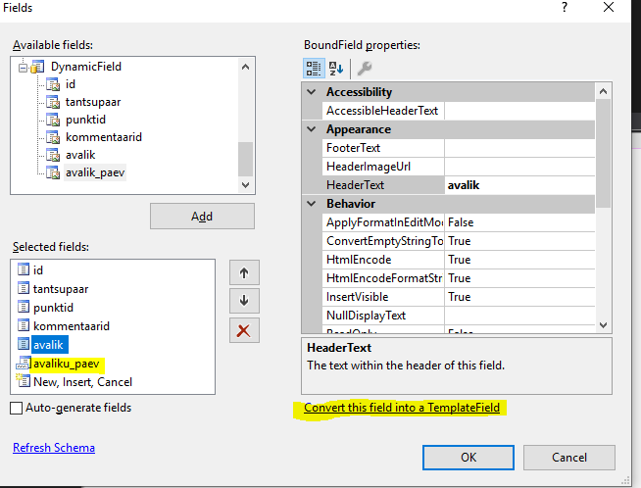Enable Auto-generate fields checkbox
This screenshot has width=641, height=488.
(x=16, y=408)
